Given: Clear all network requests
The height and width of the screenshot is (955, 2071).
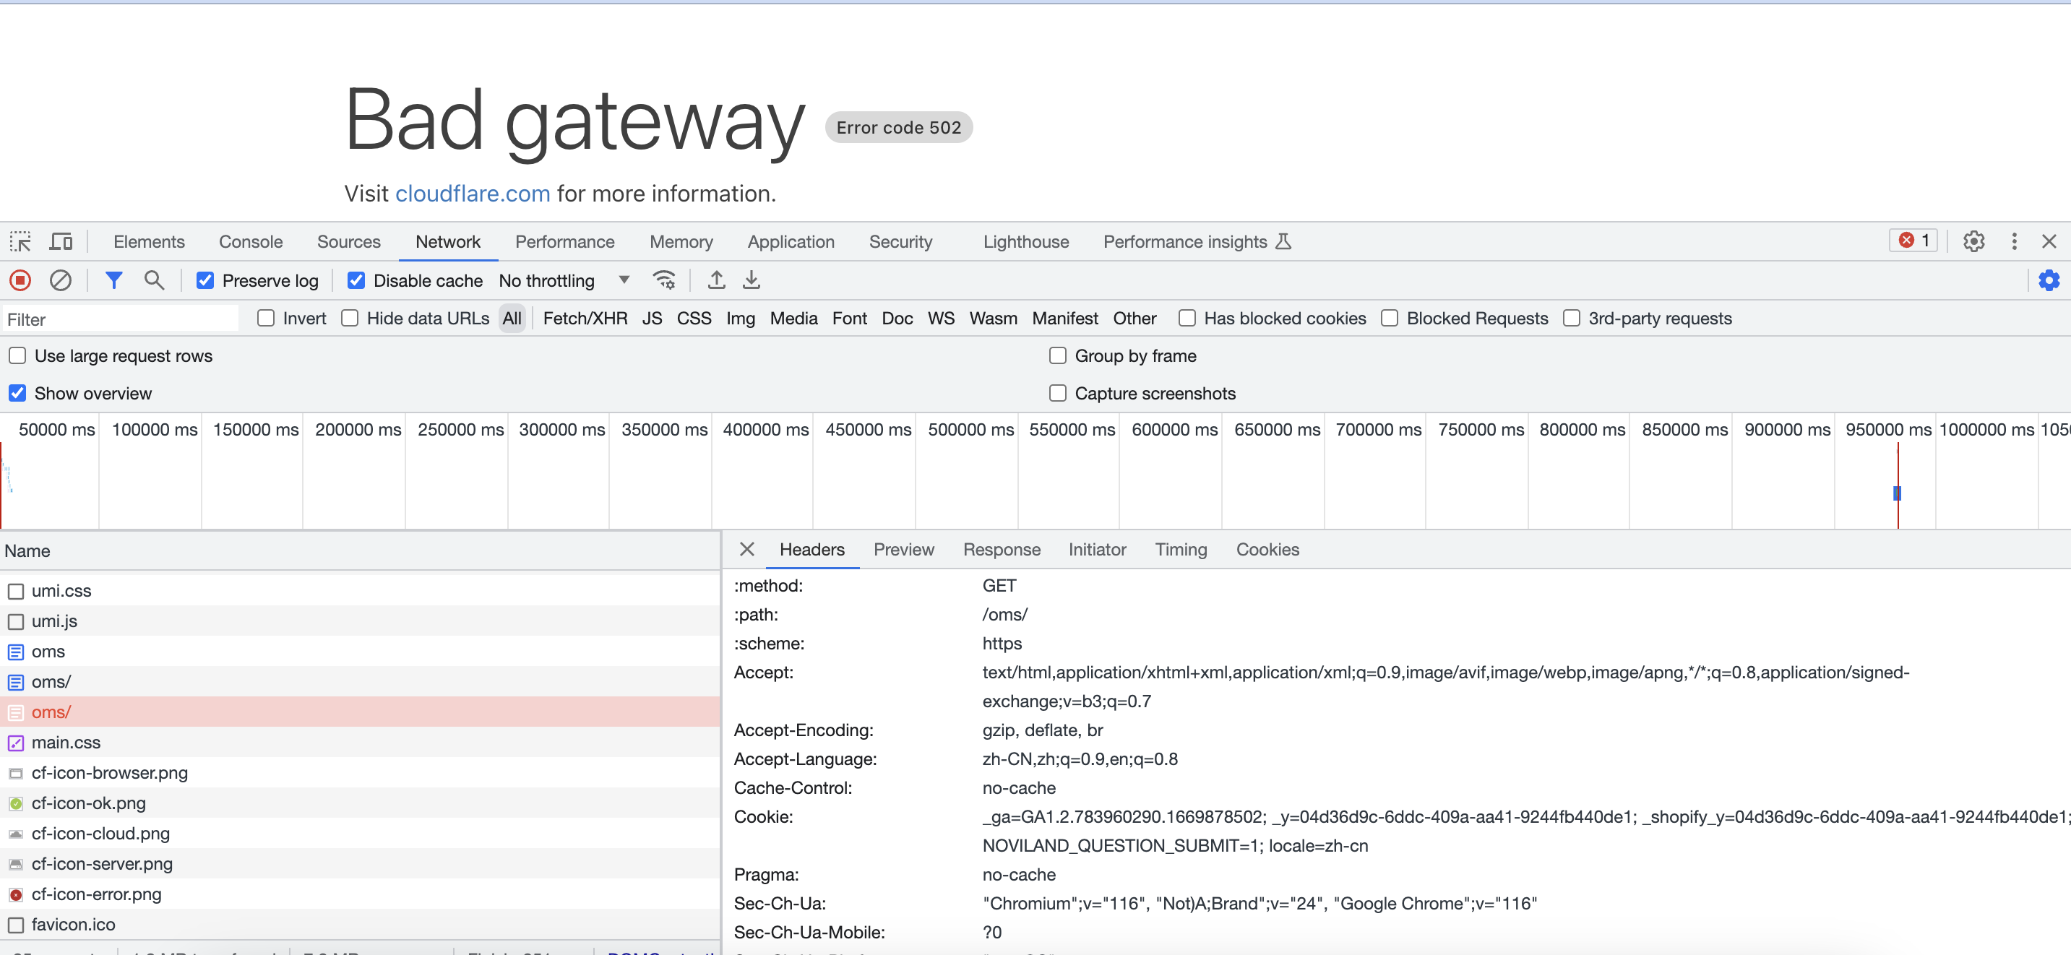Looking at the screenshot, I should click(61, 280).
